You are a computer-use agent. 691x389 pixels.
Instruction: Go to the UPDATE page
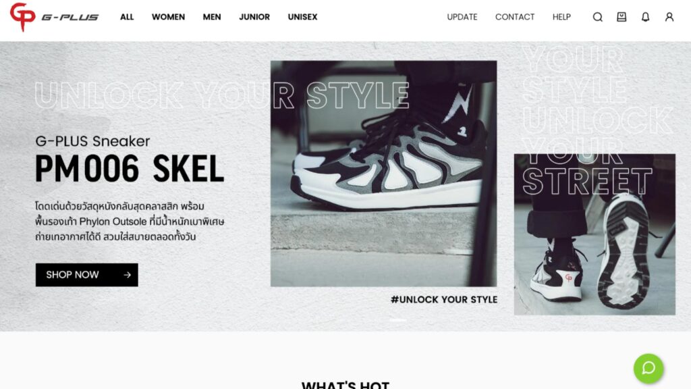(462, 17)
